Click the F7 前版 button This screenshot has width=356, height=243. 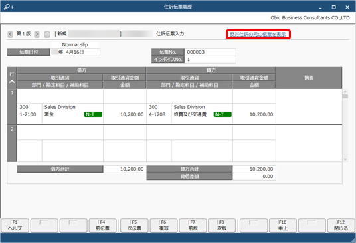click(x=193, y=226)
